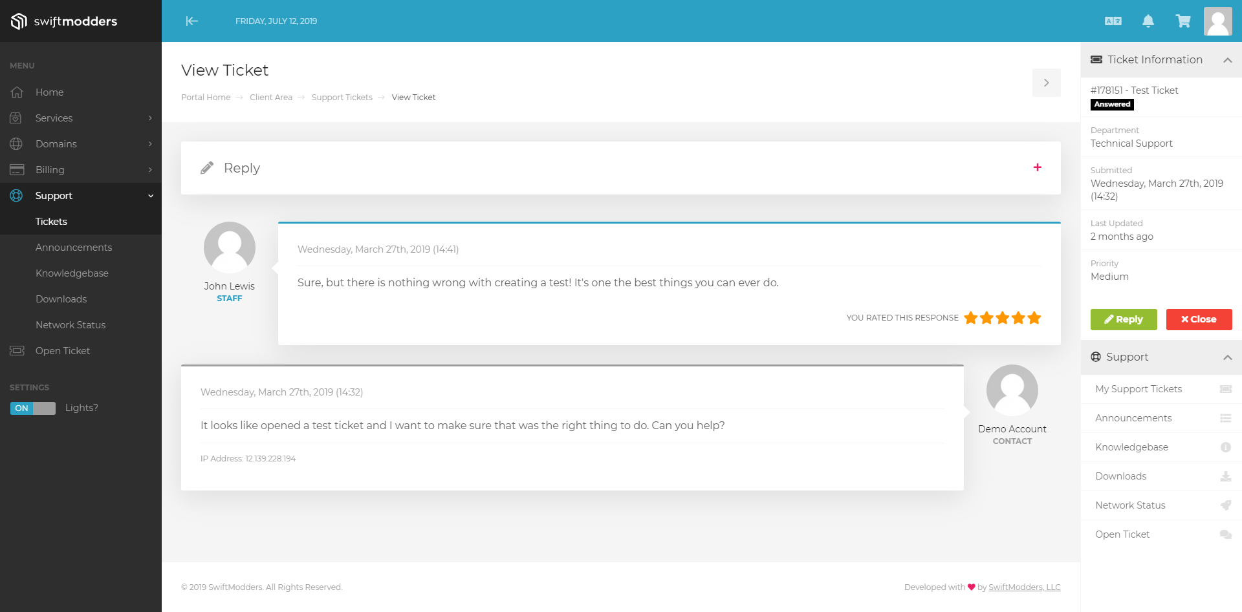Expand the Services menu

coord(54,118)
